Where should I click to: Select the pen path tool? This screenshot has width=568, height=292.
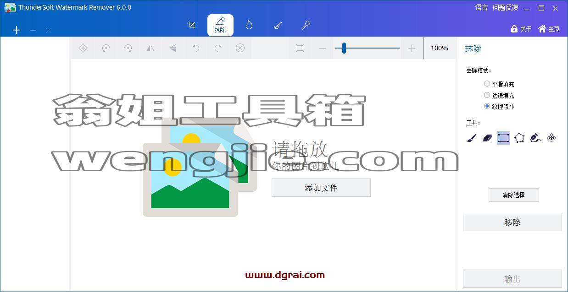535,138
